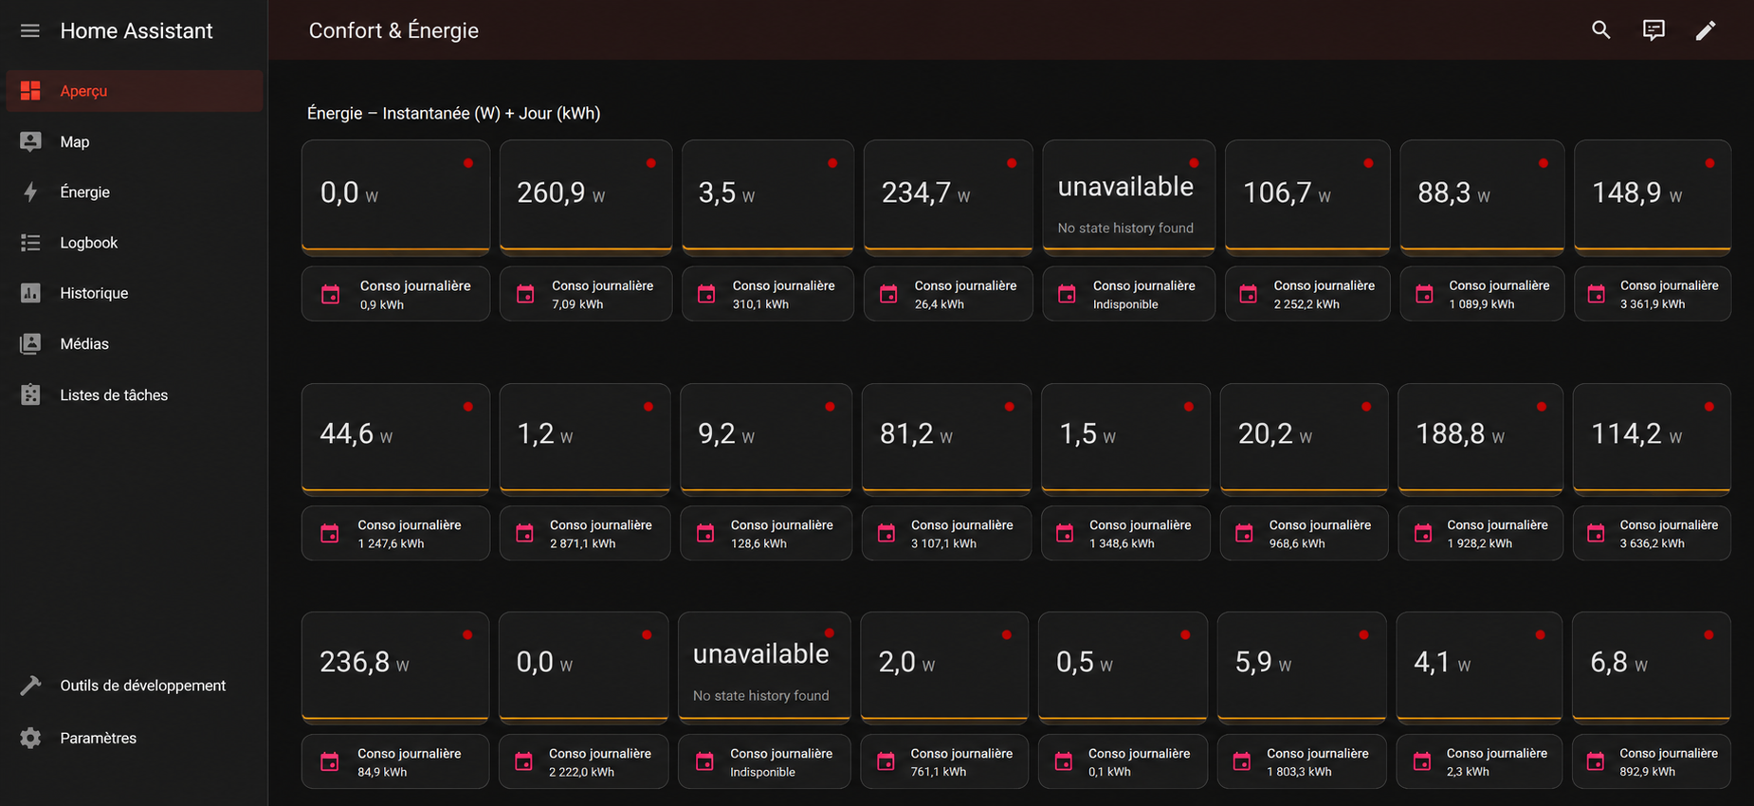
Task: Open the 44,6 W sensor card
Action: click(x=395, y=439)
